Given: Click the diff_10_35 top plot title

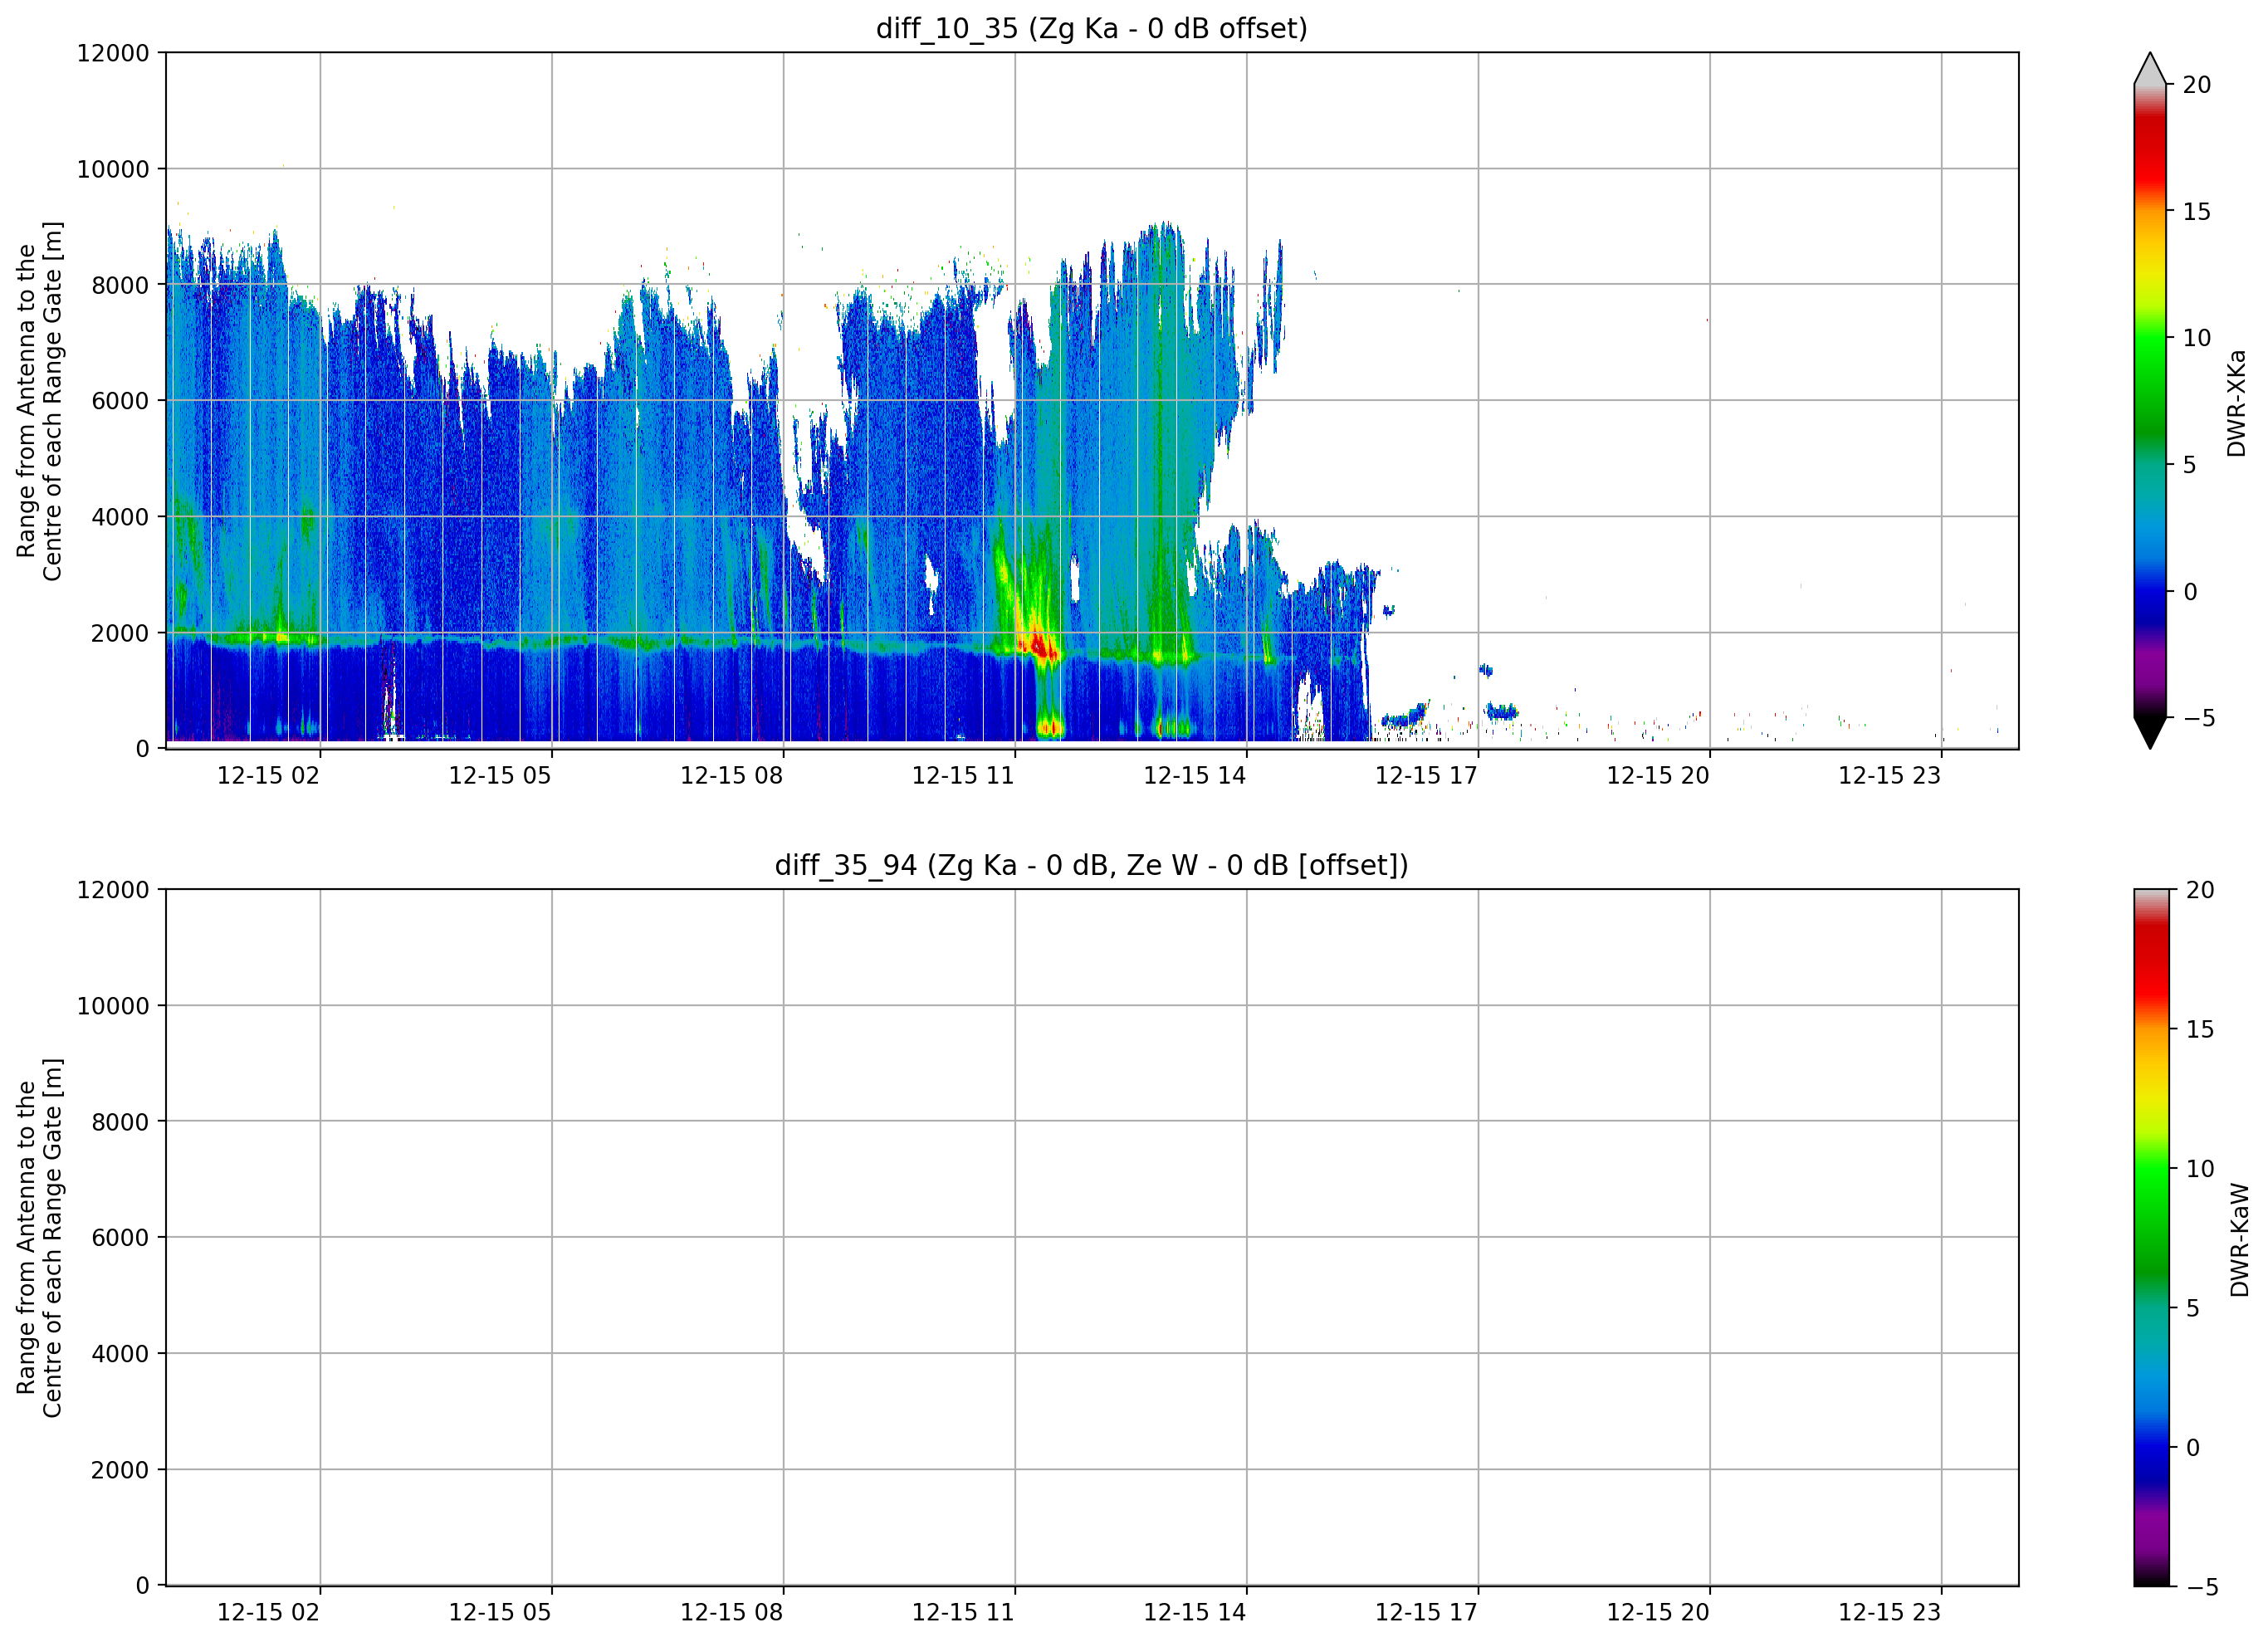Looking at the screenshot, I should click(1091, 28).
